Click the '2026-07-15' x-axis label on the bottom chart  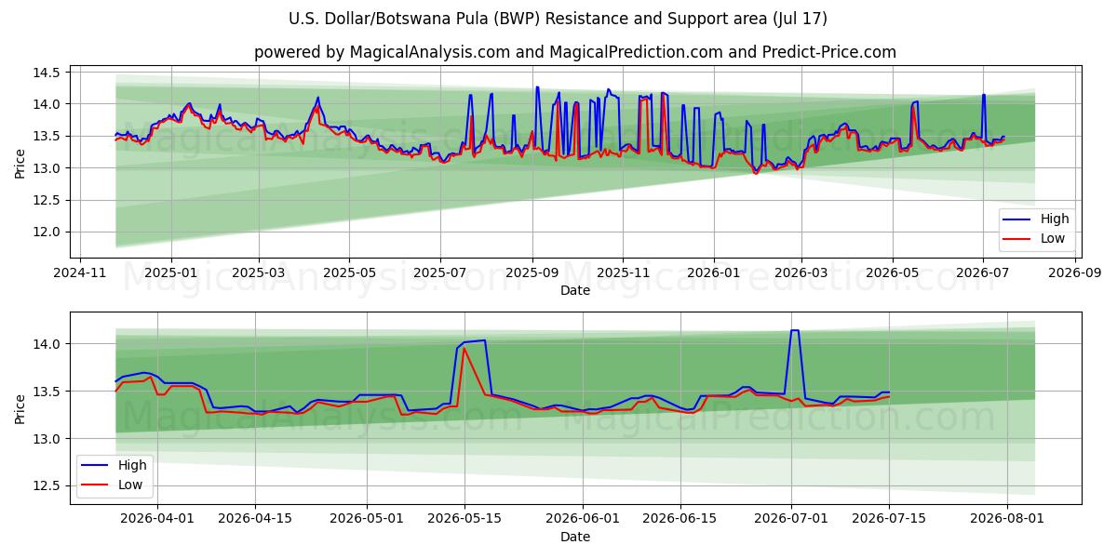[x=889, y=520]
